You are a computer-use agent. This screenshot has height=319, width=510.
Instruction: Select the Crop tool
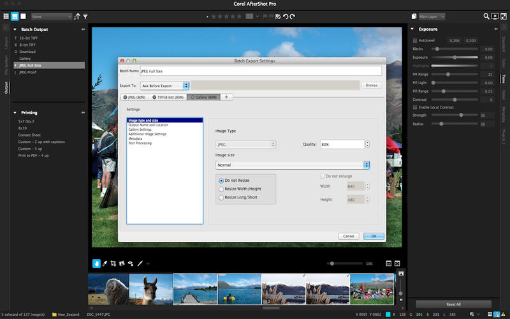coord(113,263)
